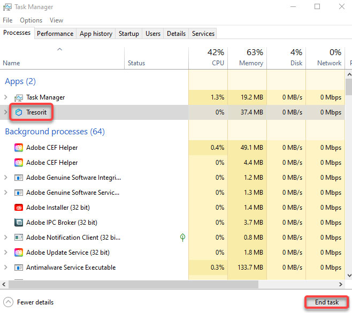This screenshot has height=313, width=352.
Task: Click the Adobe IPC Broker icon
Action: click(19, 223)
